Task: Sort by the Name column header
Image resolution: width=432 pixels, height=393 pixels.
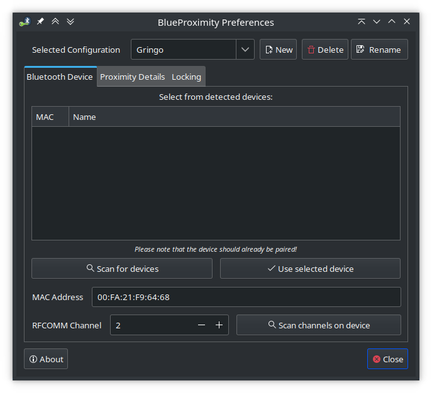Action: coord(235,117)
